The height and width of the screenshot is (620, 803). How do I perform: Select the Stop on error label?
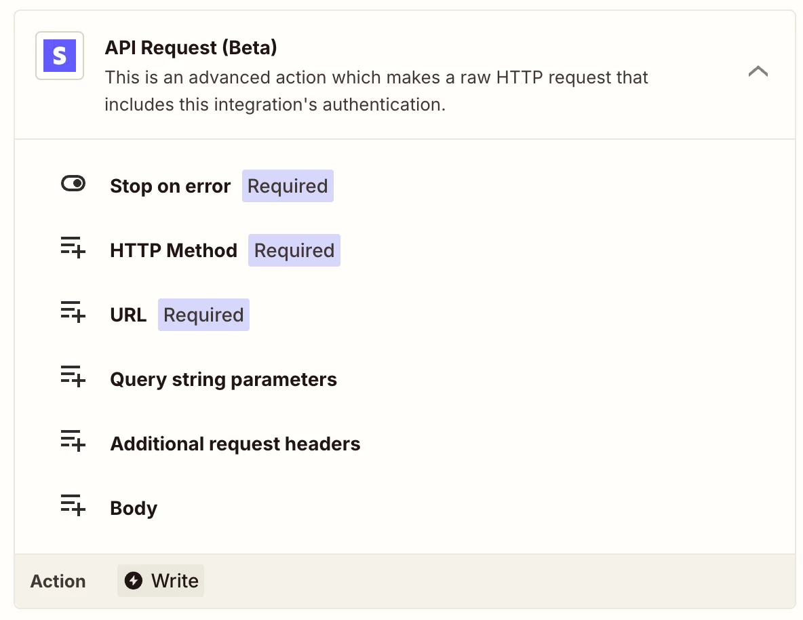click(170, 186)
